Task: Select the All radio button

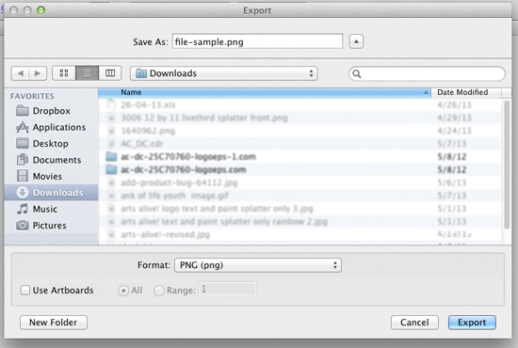Action: coord(123,291)
